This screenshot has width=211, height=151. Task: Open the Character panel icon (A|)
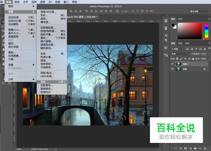166,35
